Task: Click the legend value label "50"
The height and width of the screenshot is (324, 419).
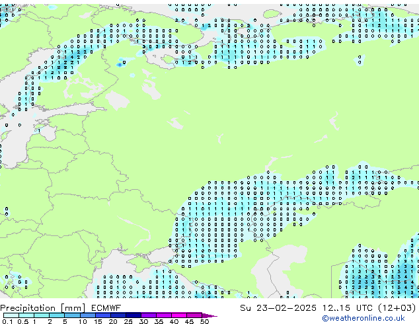Action: click(x=204, y=321)
